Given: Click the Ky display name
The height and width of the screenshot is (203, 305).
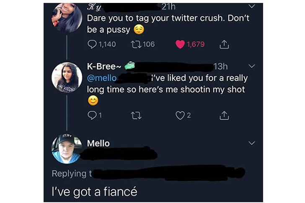Looking at the screenshot, I should [x=91, y=7].
